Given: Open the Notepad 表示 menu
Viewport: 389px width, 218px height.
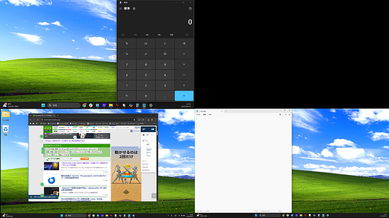Looking at the screenshot, I should [x=210, y=115].
